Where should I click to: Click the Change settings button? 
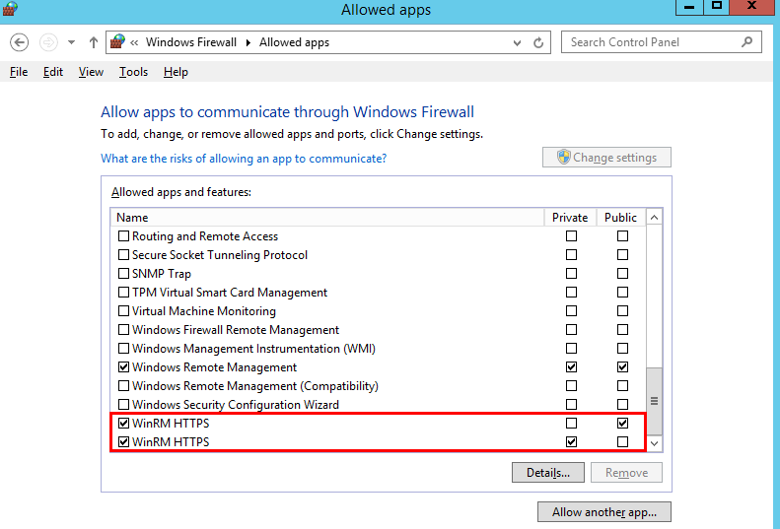pyautogui.click(x=606, y=157)
